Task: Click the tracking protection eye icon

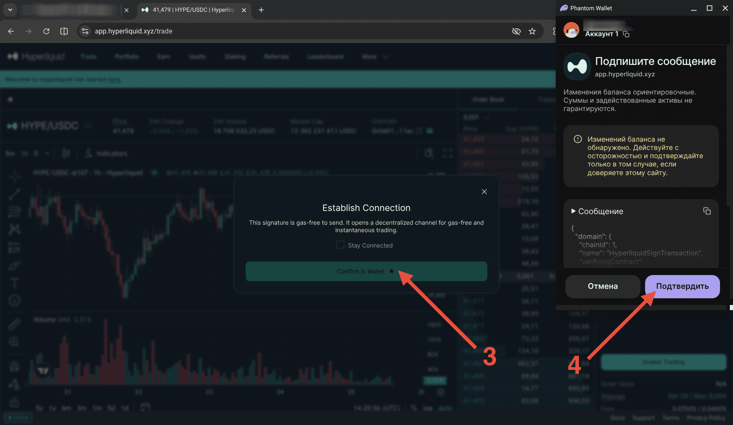Action: pyautogui.click(x=516, y=31)
